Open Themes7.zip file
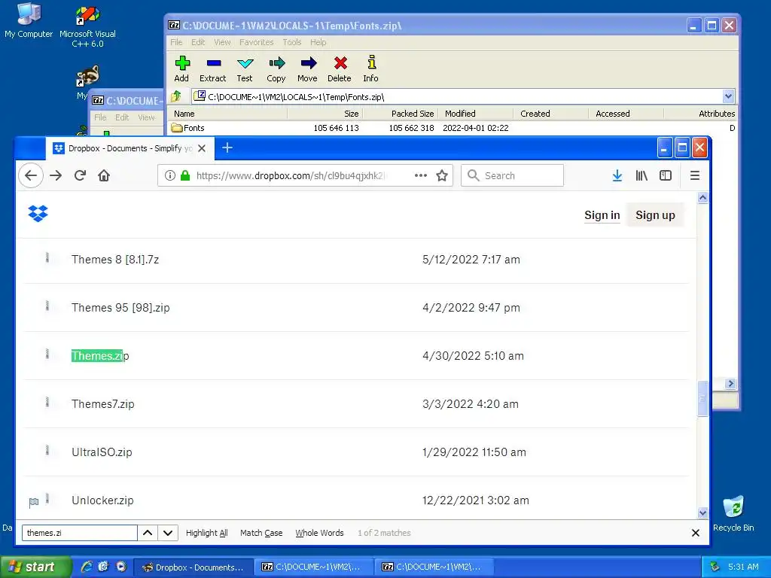771x578 pixels. coord(102,404)
